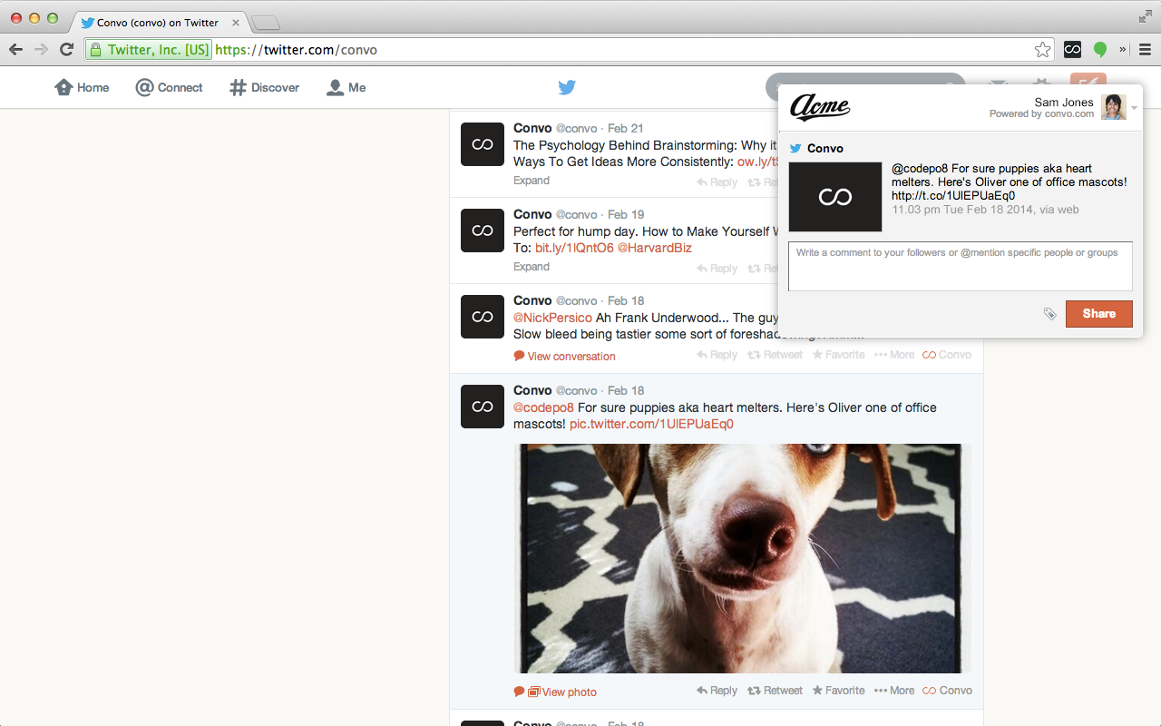Expand the Feb 19 hump day tweet

pos(532,267)
